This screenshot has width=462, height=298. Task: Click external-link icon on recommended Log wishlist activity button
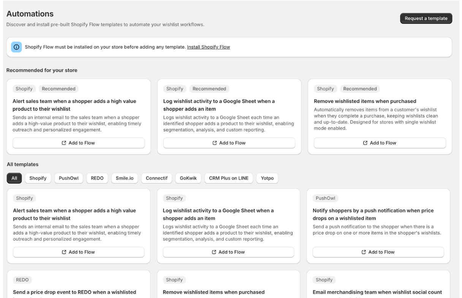coord(215,143)
